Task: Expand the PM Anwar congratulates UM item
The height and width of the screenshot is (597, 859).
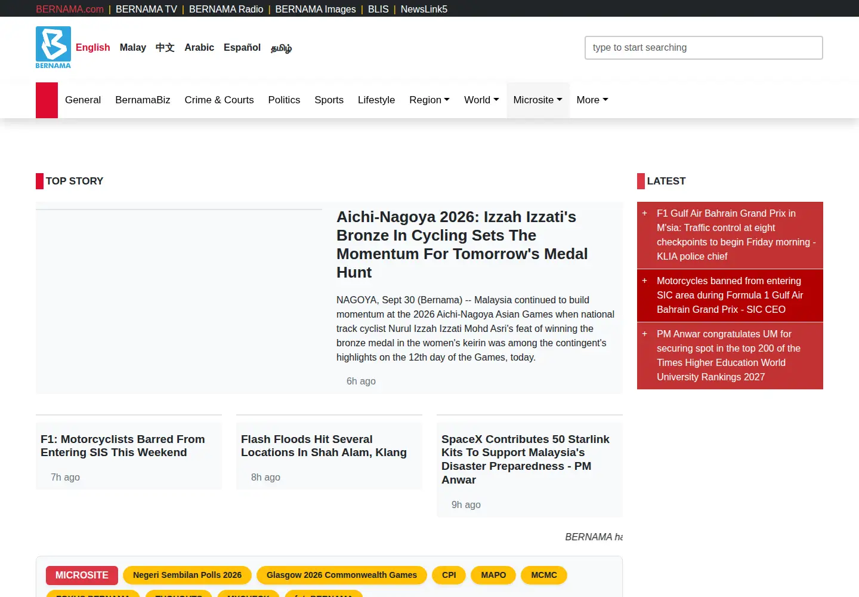Action: [x=644, y=334]
